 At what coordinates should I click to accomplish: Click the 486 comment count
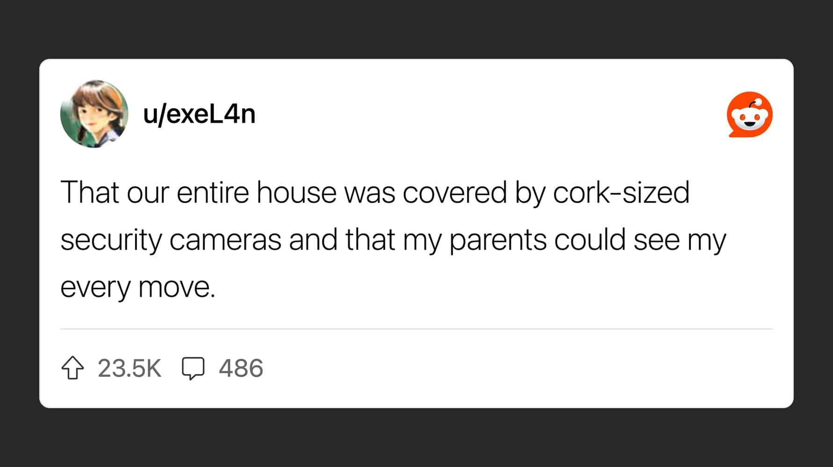pyautogui.click(x=241, y=368)
